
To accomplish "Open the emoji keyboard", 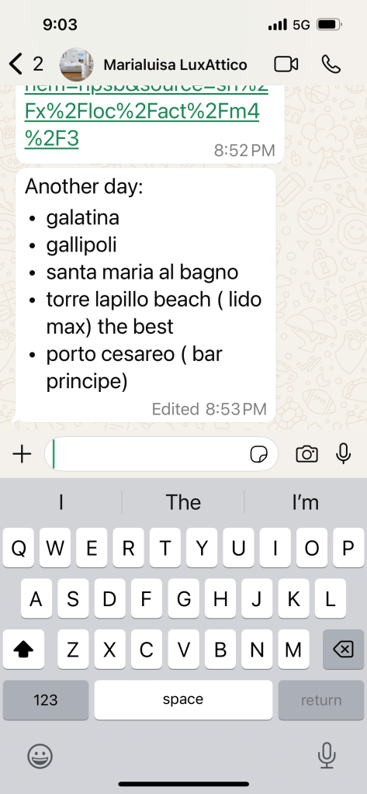I will (x=40, y=757).
